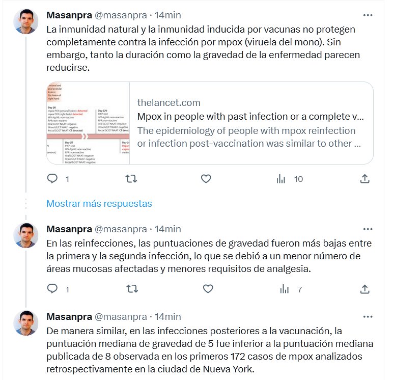Image resolution: width=393 pixels, height=380 pixels.
Task: Click Mostrar más respuestas link
Action: 99,203
